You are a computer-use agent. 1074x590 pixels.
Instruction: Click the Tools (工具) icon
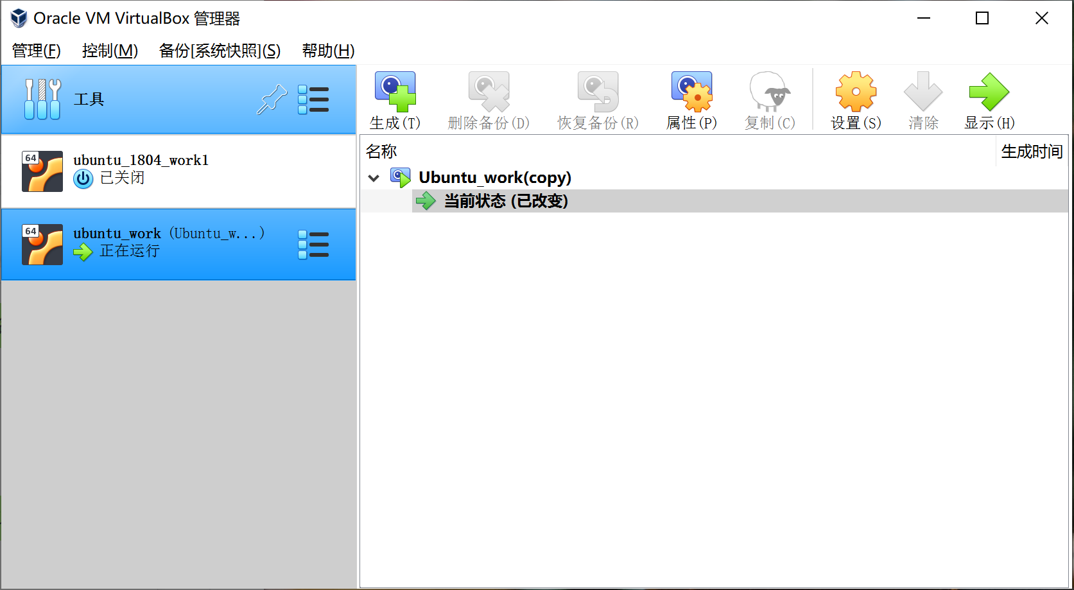[x=42, y=99]
